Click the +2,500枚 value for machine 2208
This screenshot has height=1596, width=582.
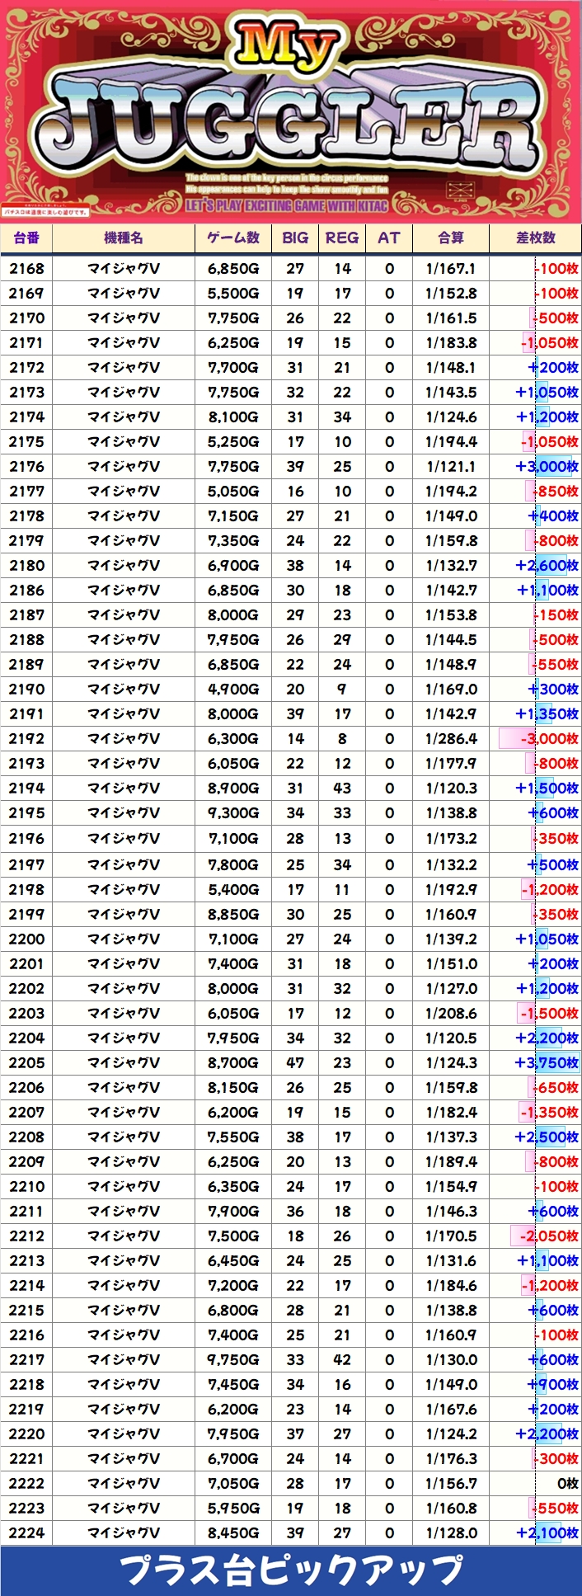point(547,1137)
